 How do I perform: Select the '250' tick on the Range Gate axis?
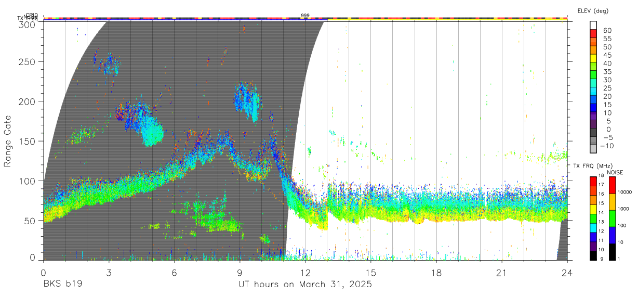(x=27, y=61)
